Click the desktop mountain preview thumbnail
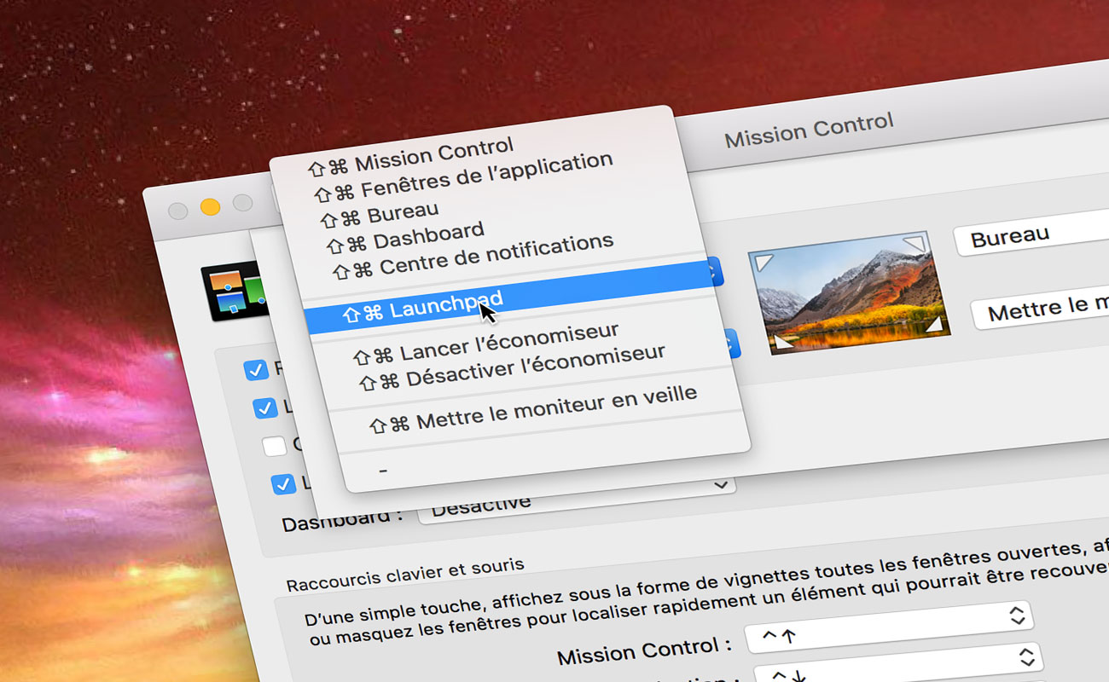 (850, 293)
